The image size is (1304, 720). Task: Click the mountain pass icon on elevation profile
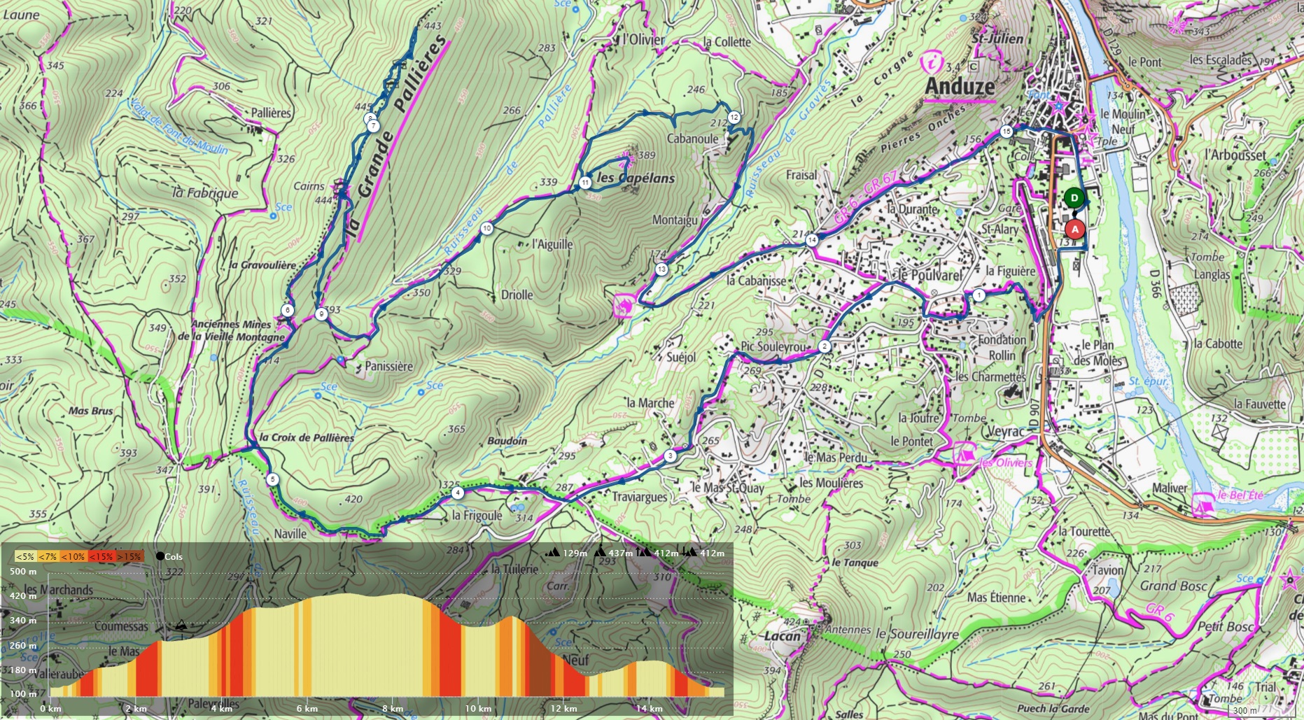181,625
